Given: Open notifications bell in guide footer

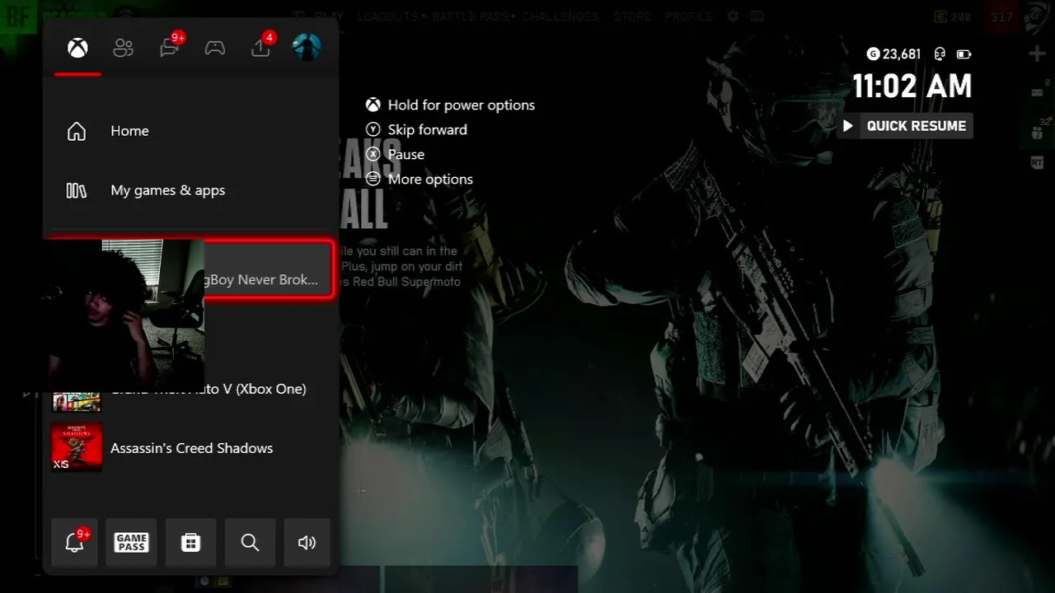Looking at the screenshot, I should [75, 542].
